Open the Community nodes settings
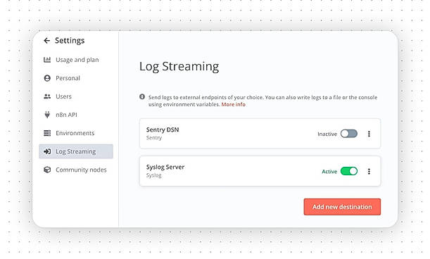 pyautogui.click(x=76, y=170)
